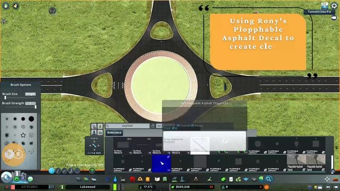This screenshot has width=340, height=191.
Task: Select the round Ploppable Asphalt circle thumbnail
Action: point(258,146)
